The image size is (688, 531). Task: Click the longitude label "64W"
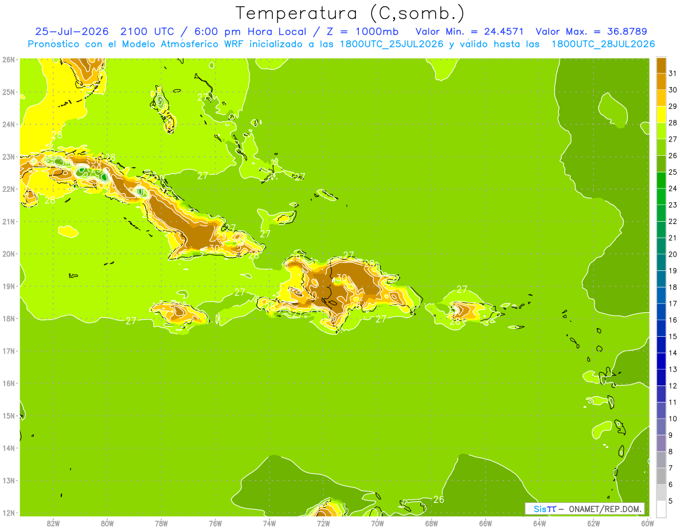pyautogui.click(x=540, y=523)
